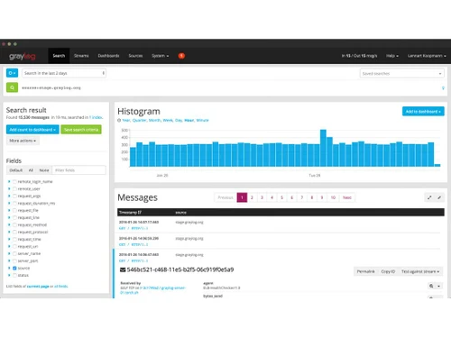Click Save search criteria button
This screenshot has height=338, width=451.
coord(81,130)
